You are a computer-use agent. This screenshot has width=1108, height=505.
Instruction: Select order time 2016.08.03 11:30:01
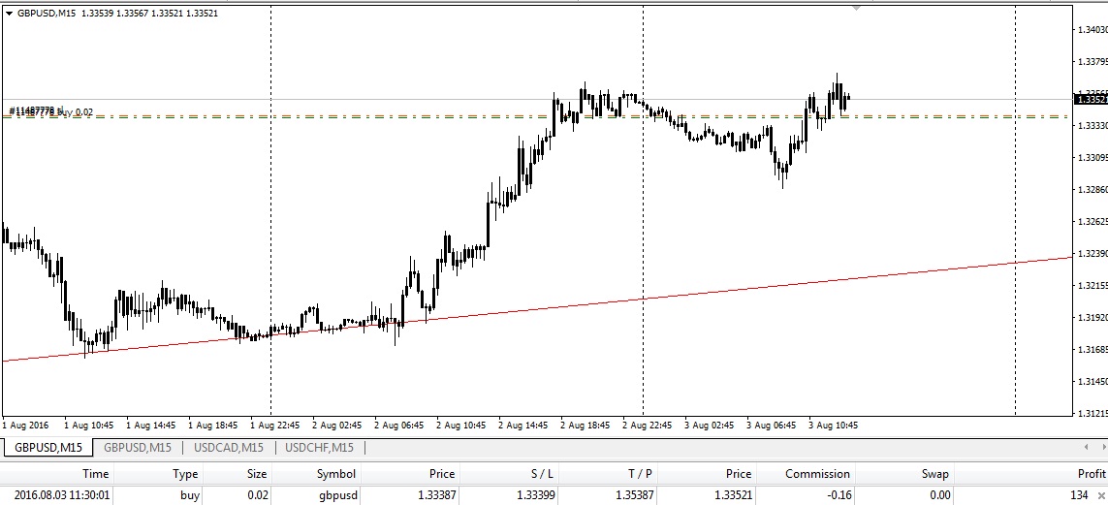[x=61, y=495]
